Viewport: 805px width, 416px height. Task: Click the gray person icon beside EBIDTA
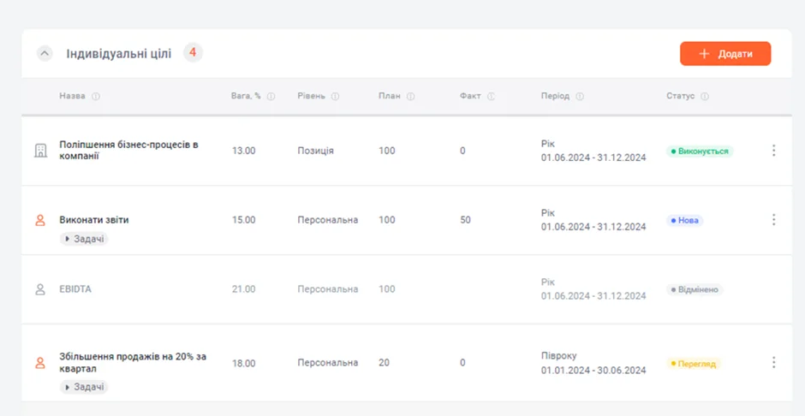[x=39, y=289]
